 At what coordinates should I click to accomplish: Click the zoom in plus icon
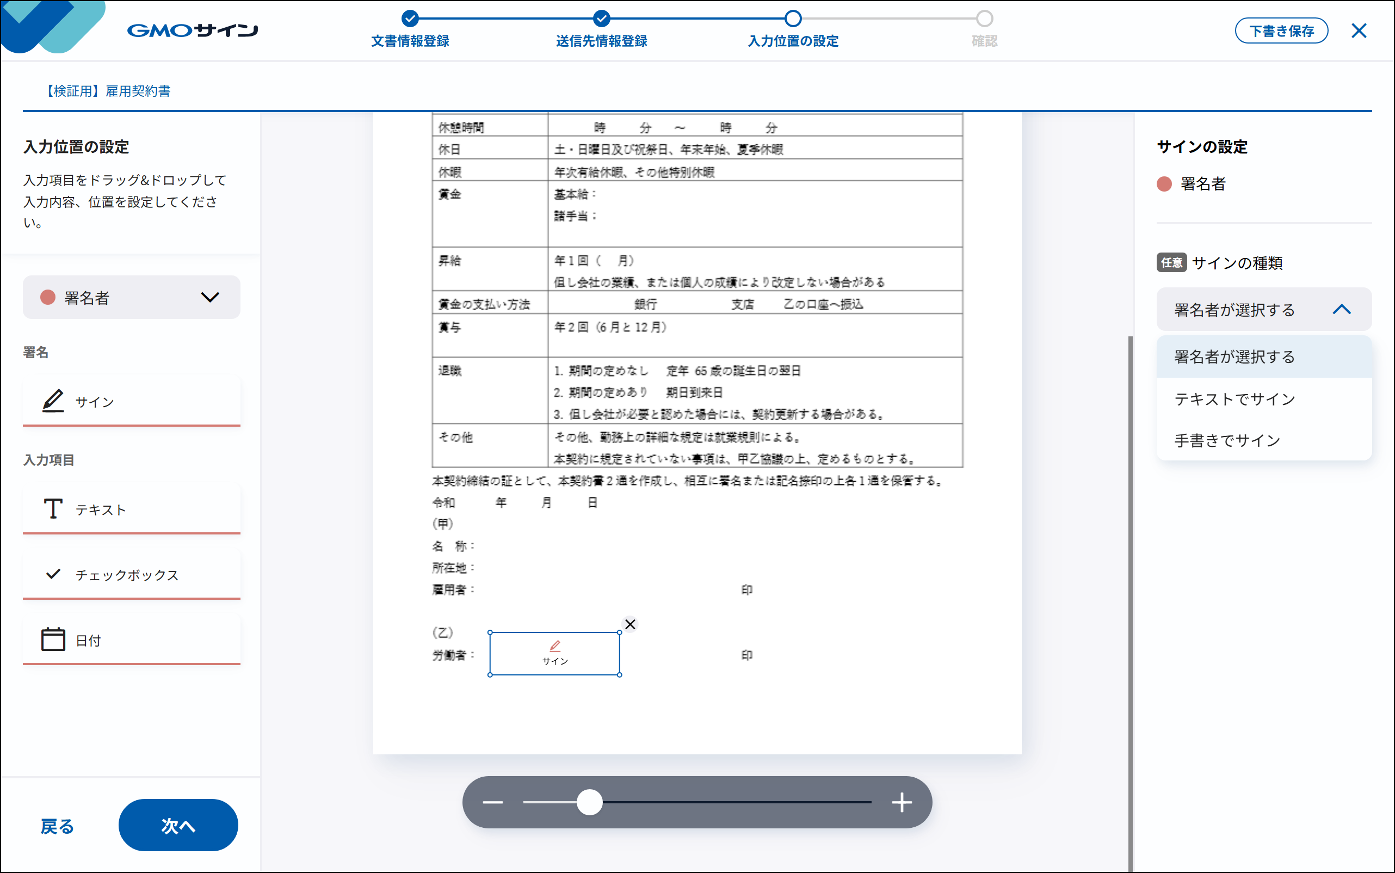point(902,802)
